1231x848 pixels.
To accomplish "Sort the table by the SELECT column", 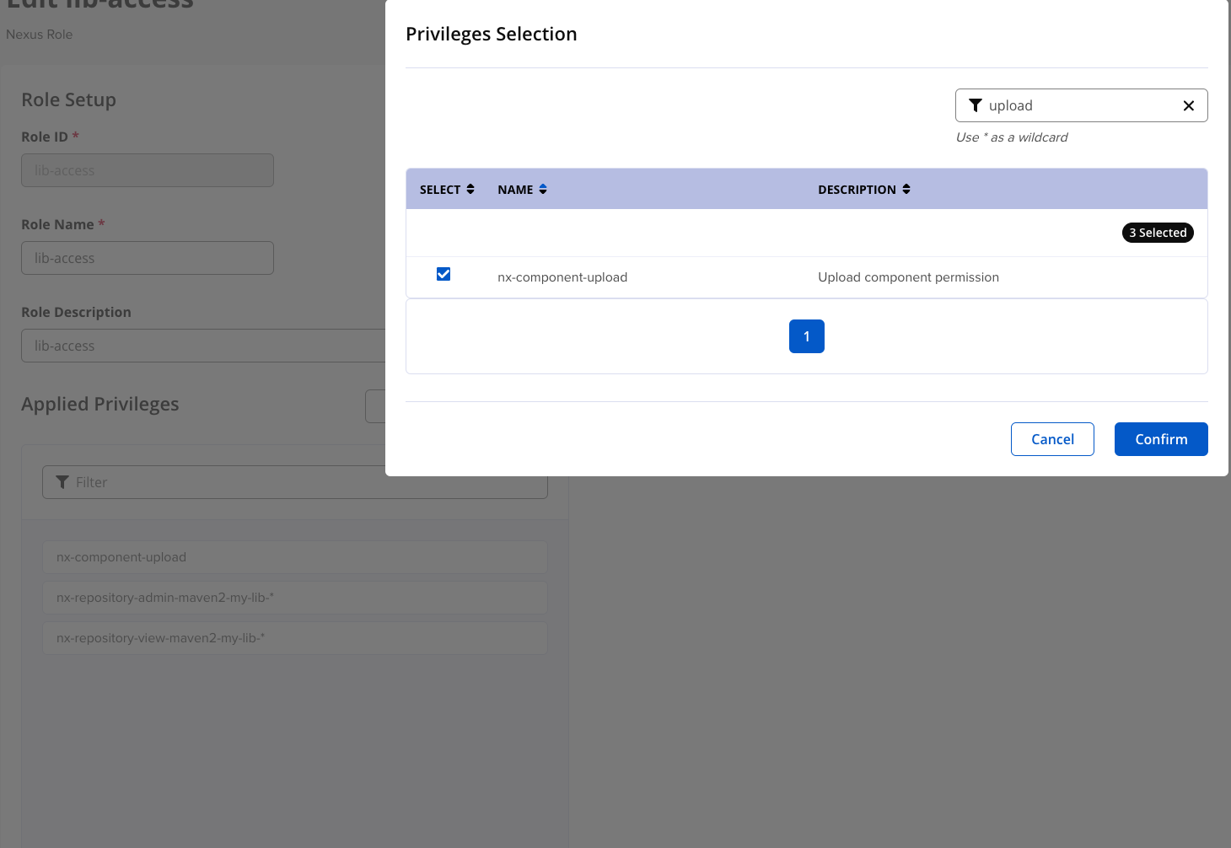I will 447,190.
